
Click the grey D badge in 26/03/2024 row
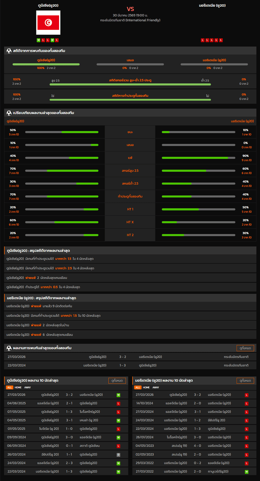118,455
